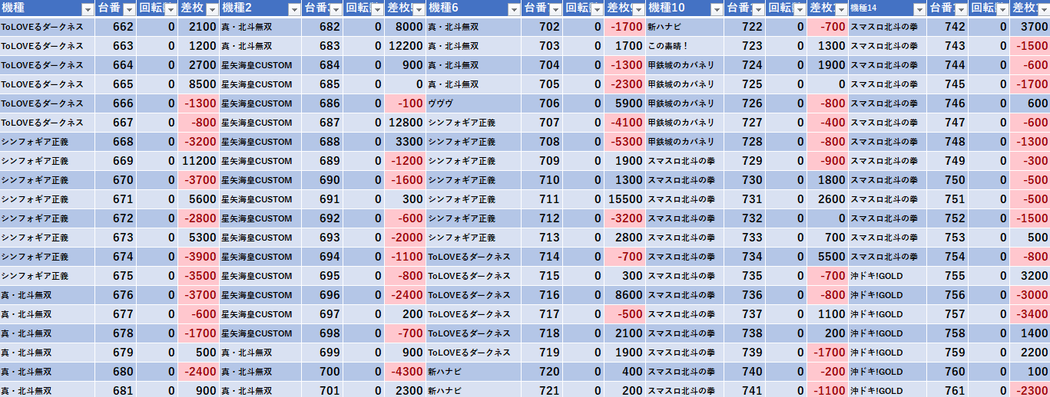Click 台番 cell 706
1050x397 pixels.
542,103
